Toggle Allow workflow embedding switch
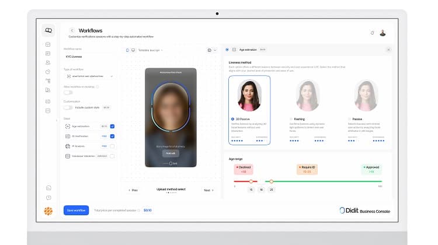The width and height of the screenshot is (438, 245). [x=68, y=92]
